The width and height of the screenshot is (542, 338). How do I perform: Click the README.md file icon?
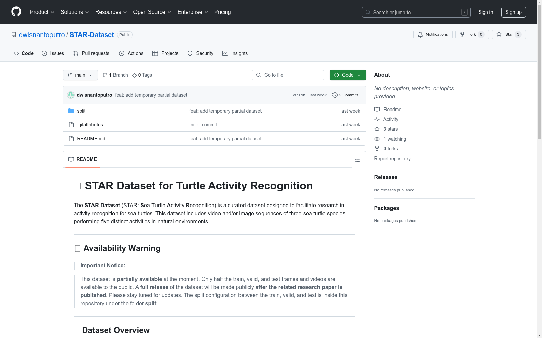coord(71,139)
